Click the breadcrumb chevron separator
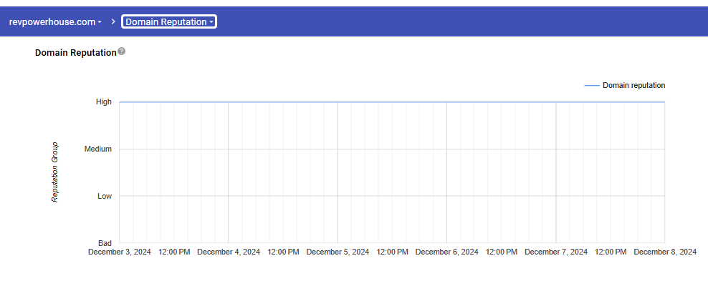 [x=113, y=21]
